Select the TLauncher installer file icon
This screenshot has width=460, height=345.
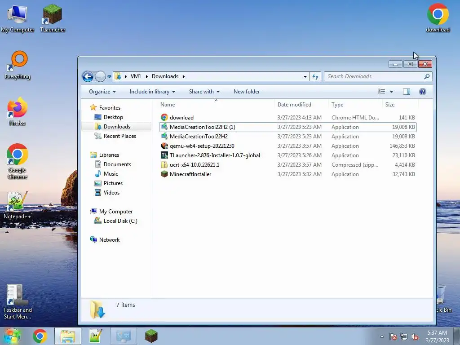coord(164,155)
